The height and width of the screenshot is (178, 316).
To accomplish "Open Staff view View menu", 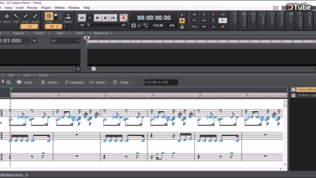I will point(29,75).
